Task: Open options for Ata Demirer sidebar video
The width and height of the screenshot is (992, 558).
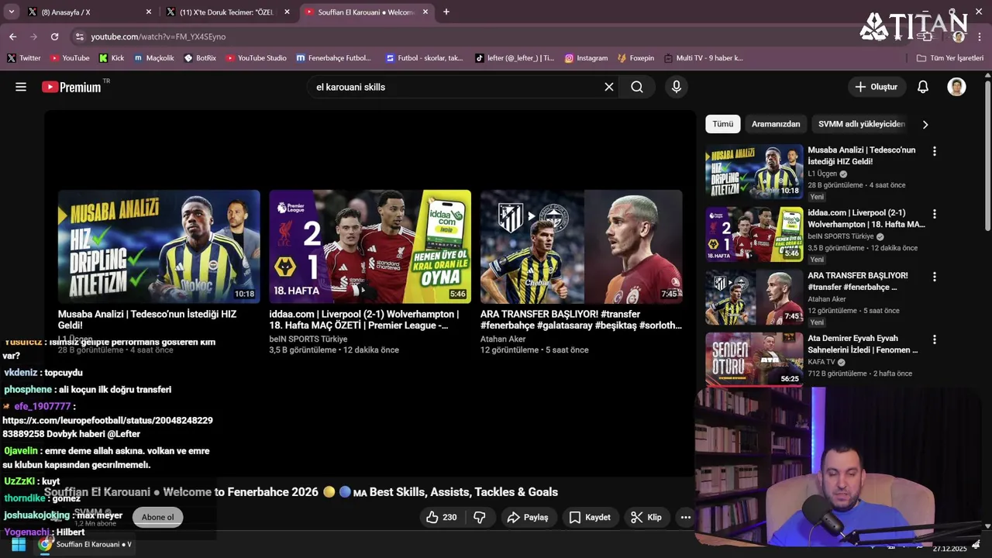Action: [x=935, y=339]
